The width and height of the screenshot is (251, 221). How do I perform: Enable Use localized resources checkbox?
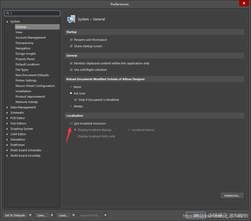tap(71, 123)
